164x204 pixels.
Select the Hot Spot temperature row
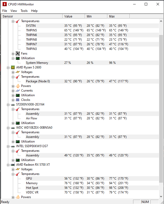click(x=32, y=188)
